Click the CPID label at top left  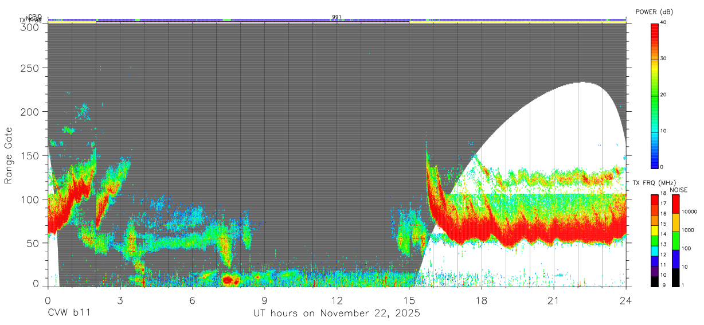click(34, 17)
